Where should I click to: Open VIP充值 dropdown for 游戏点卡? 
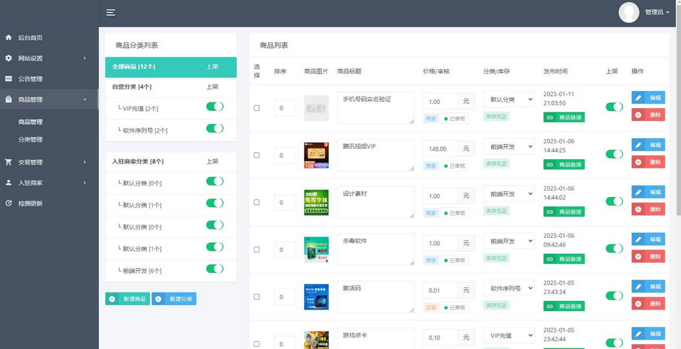509,335
